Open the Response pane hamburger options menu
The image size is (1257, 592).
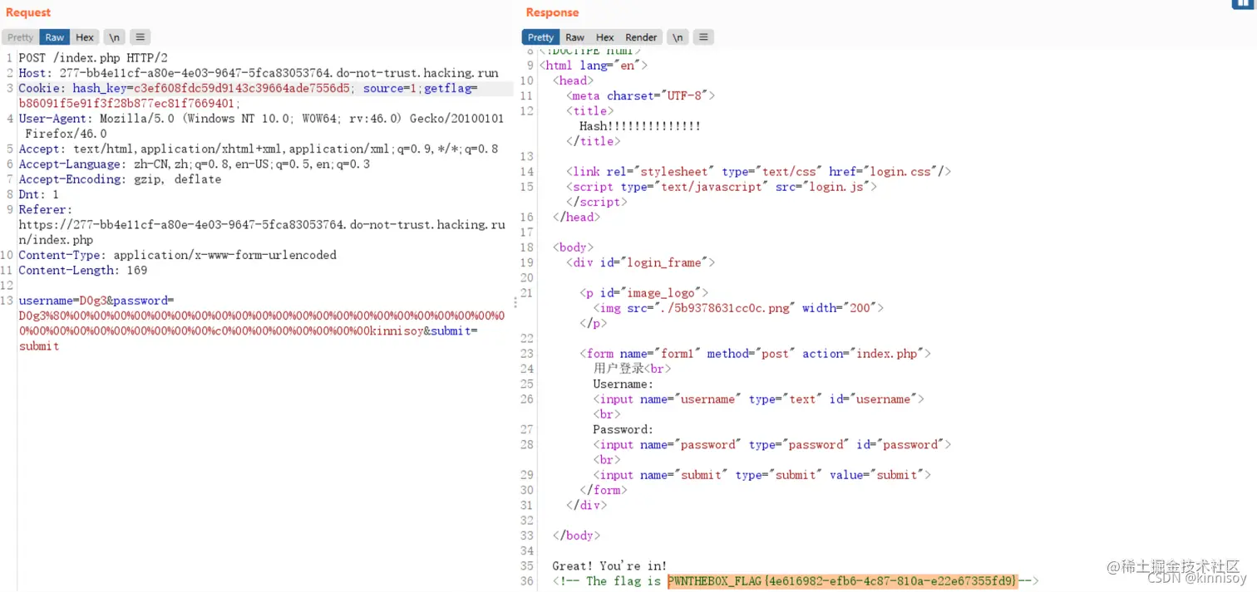click(703, 37)
